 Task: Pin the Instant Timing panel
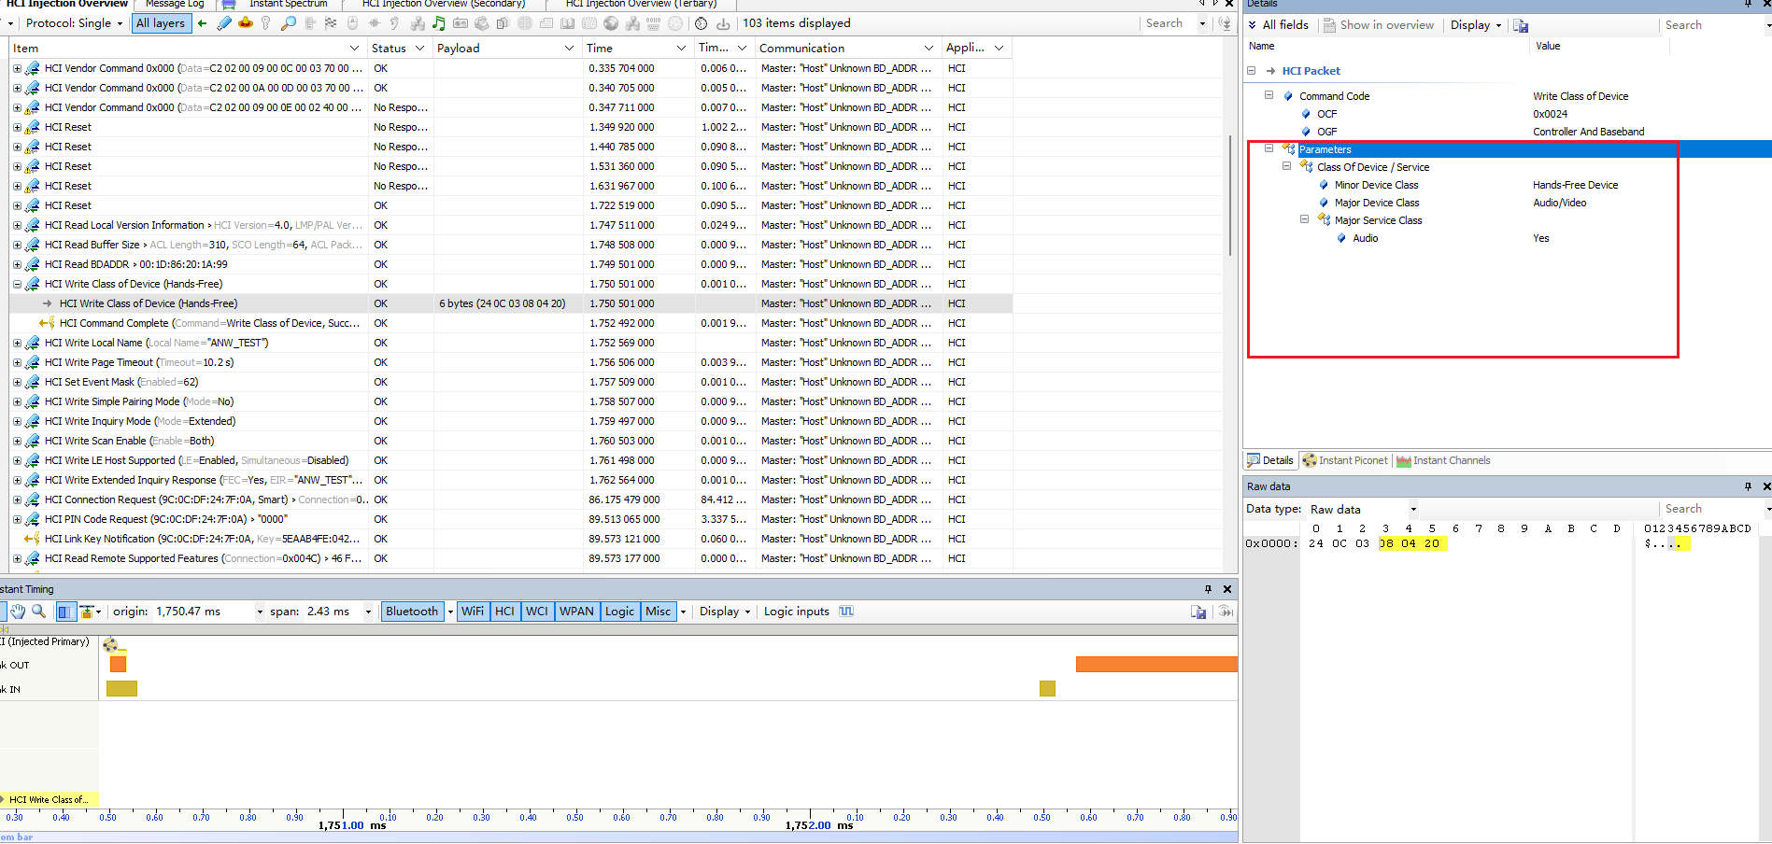tap(1208, 589)
